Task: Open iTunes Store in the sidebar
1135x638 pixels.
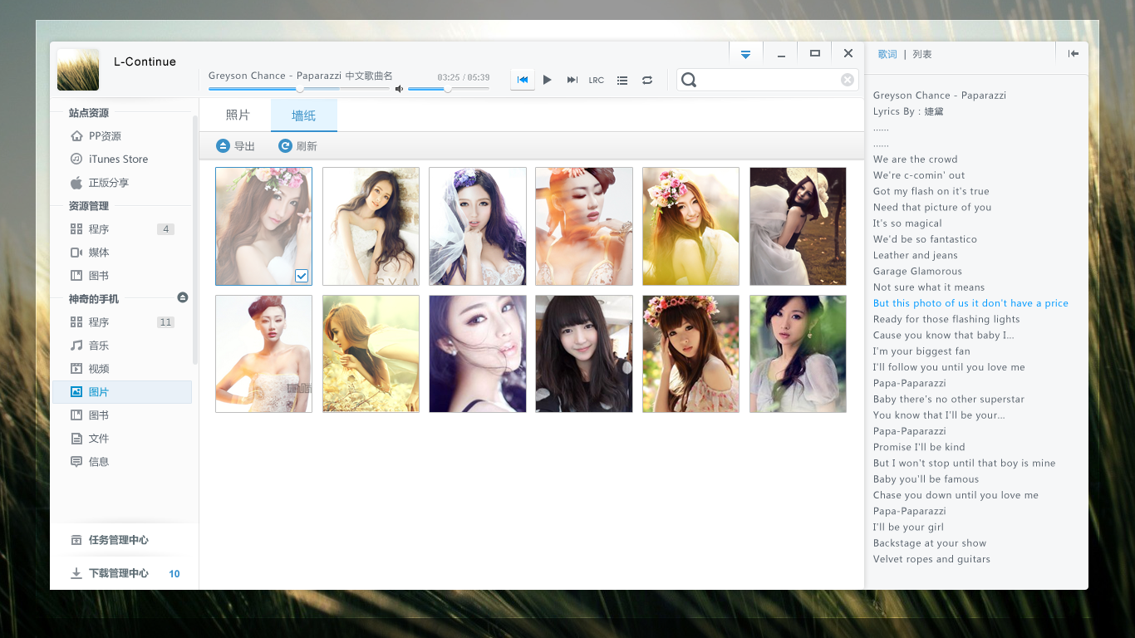Action: pos(121,159)
